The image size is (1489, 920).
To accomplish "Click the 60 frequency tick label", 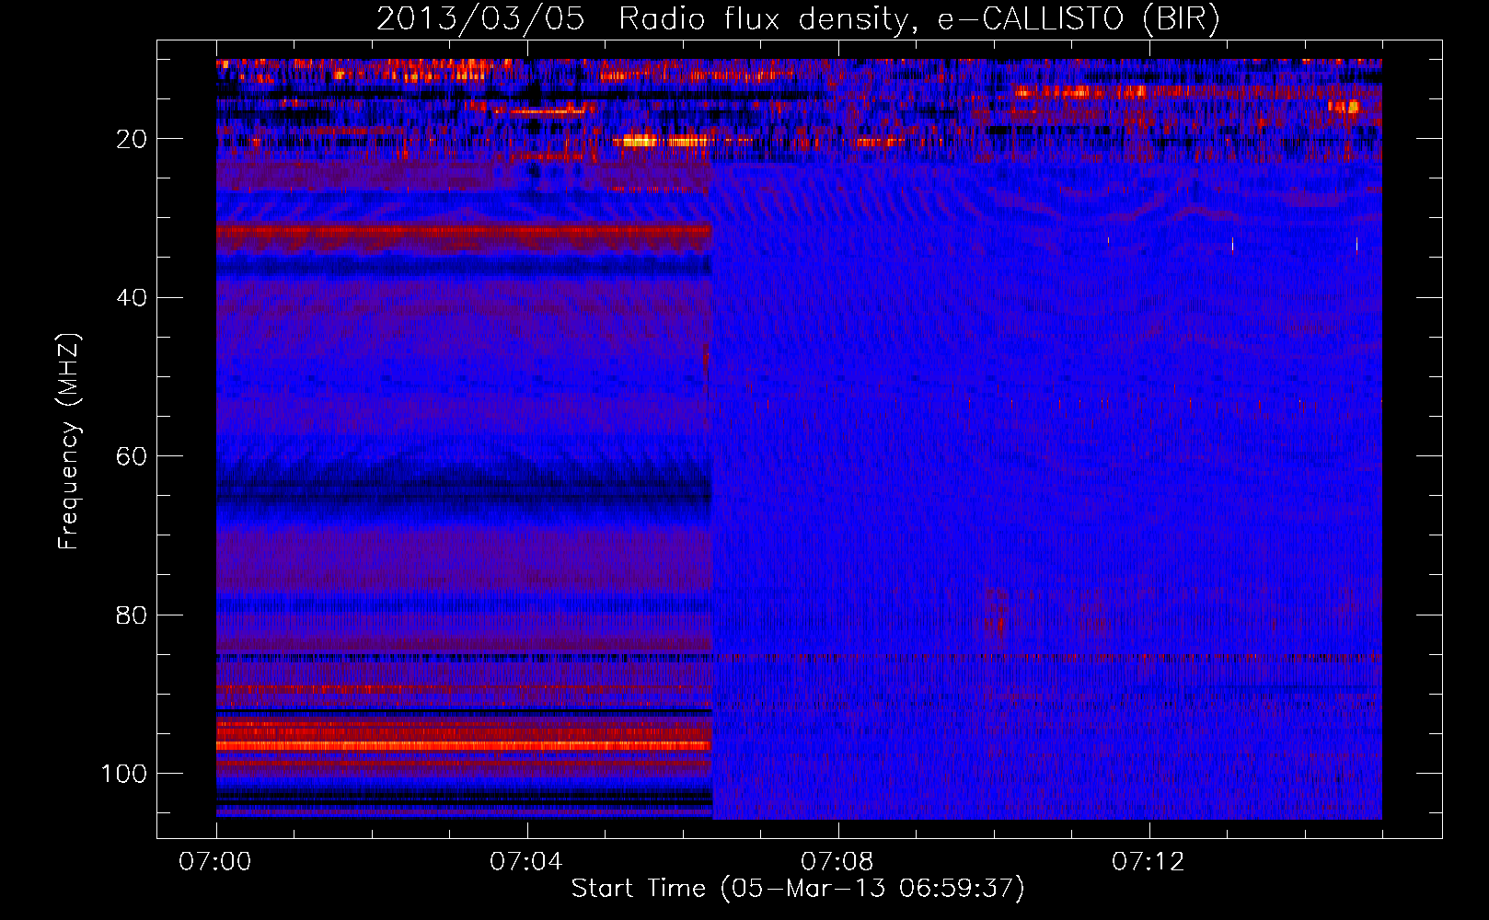I will click(132, 456).
